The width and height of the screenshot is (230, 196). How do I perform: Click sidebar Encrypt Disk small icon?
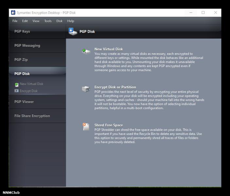point(16,91)
